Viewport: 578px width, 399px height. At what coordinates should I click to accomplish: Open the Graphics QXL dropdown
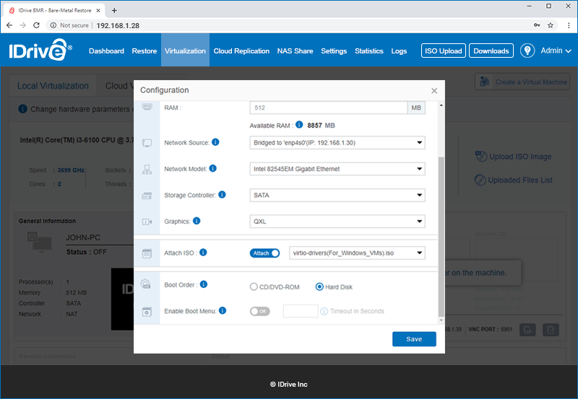click(337, 222)
